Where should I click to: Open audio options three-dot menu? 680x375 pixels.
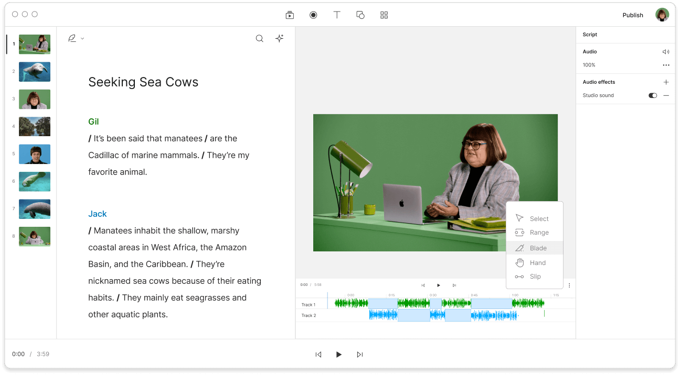[x=666, y=65]
